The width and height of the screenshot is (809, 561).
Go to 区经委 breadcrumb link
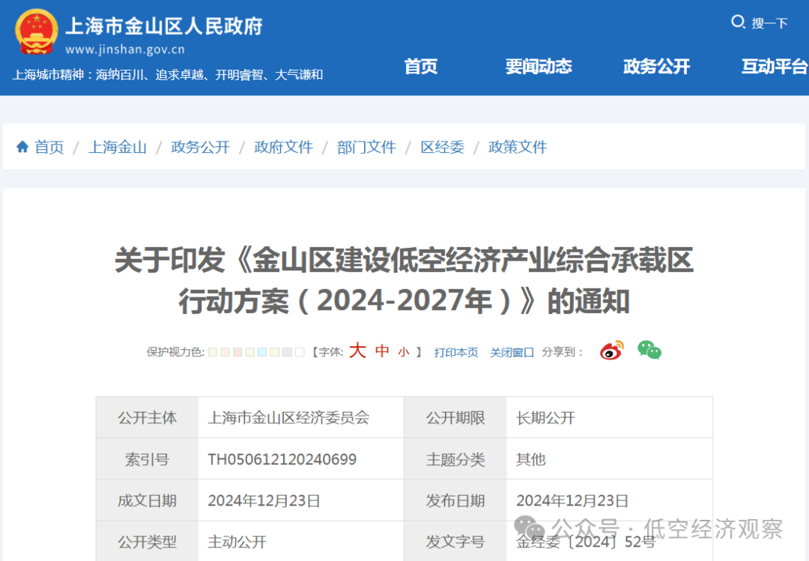coord(442,147)
